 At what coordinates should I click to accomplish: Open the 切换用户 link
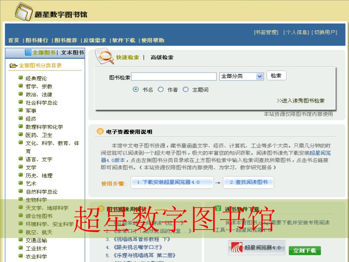[324, 32]
